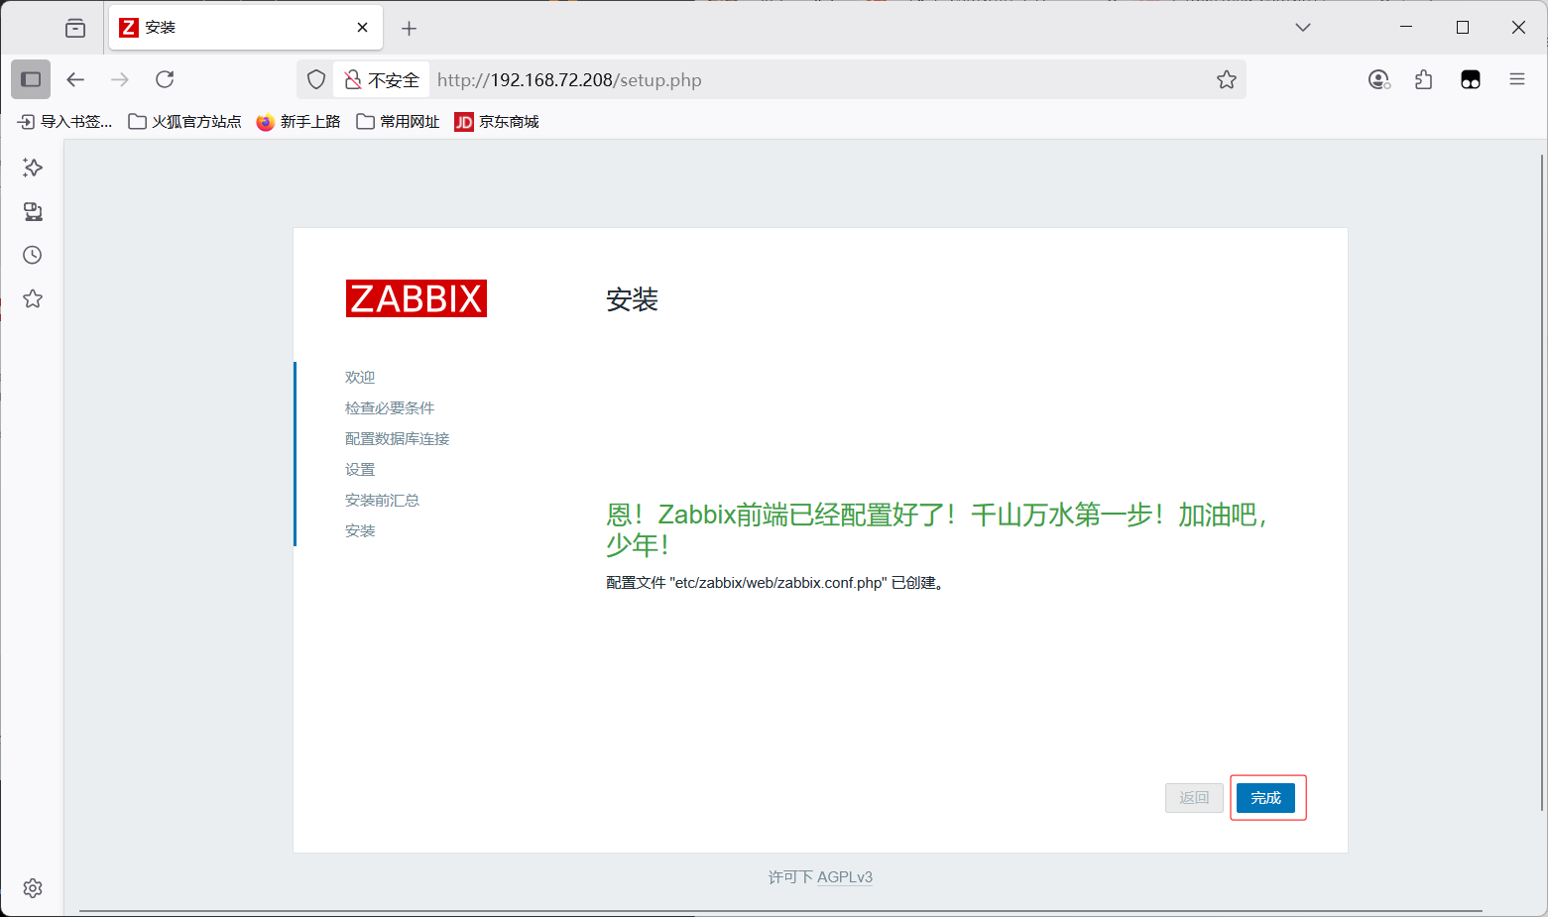Open the Firefox account icon
The height and width of the screenshot is (917, 1548).
tap(1378, 79)
